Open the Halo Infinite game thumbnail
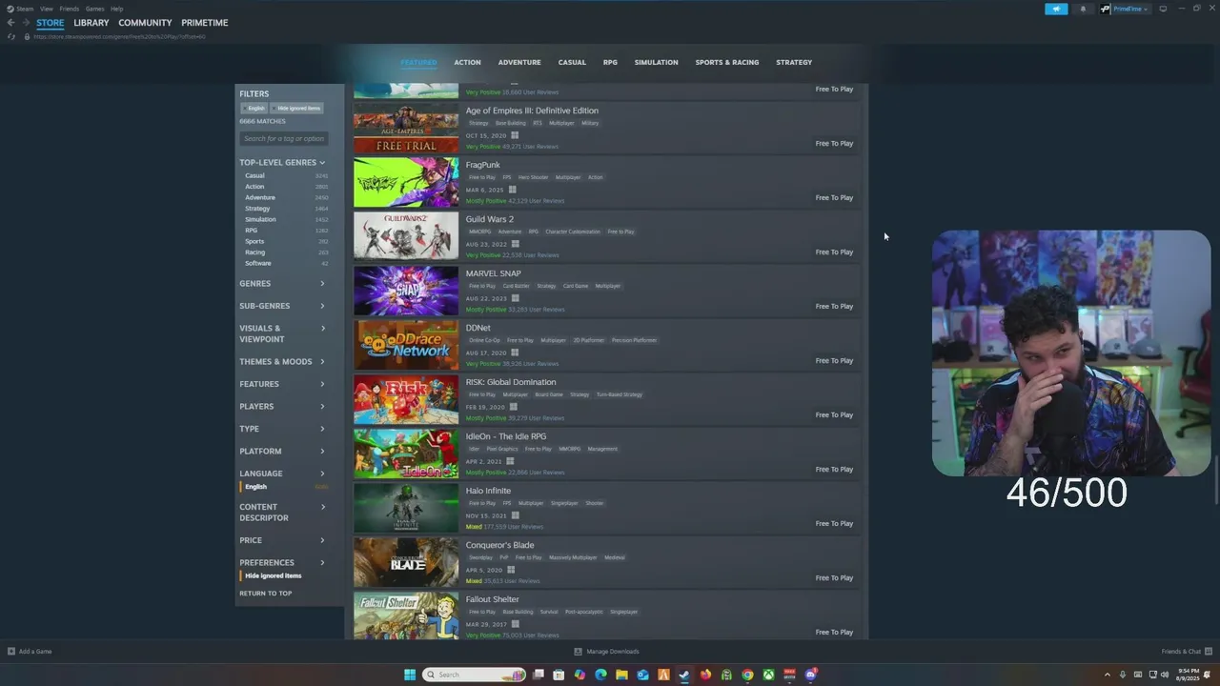The image size is (1220, 686). (x=406, y=508)
